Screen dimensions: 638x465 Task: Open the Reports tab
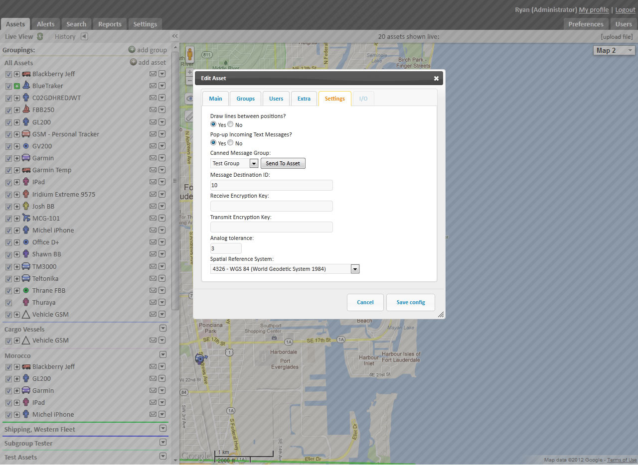tap(110, 24)
